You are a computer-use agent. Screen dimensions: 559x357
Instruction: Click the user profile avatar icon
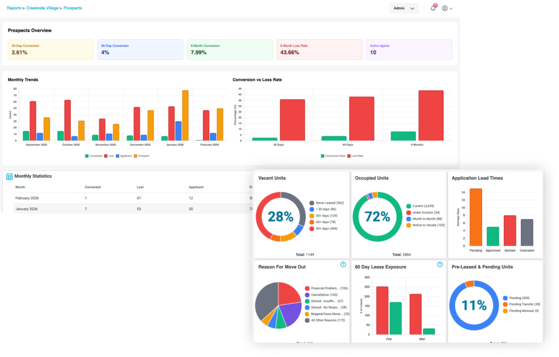click(445, 8)
